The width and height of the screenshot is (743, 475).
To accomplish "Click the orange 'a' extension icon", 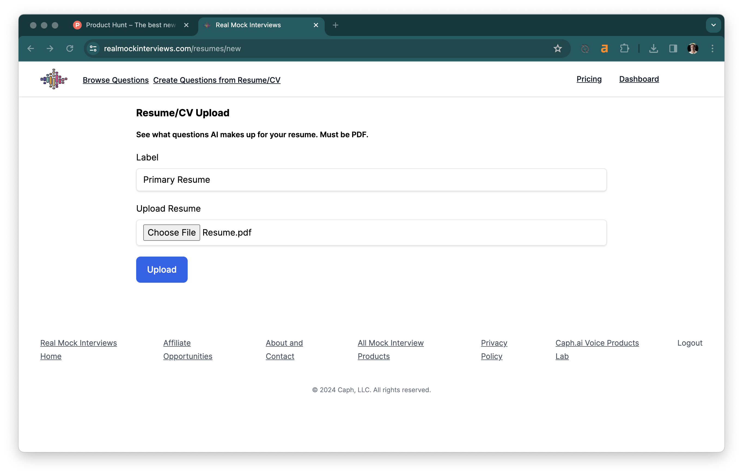I will [x=604, y=48].
